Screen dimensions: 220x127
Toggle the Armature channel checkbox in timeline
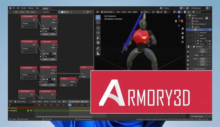click(x=31, y=111)
